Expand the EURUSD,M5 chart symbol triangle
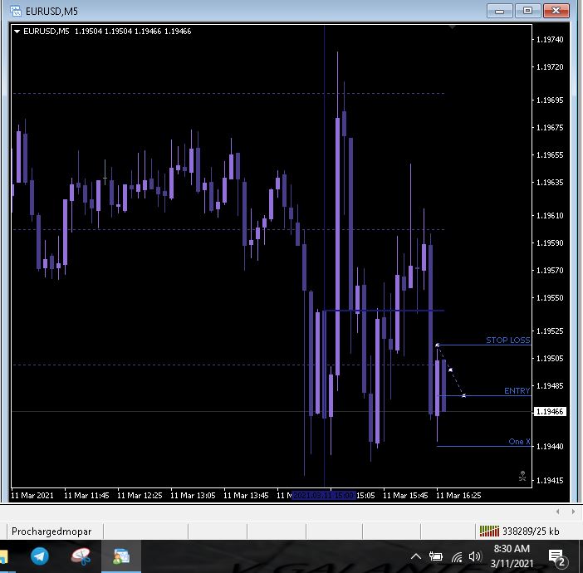583x573 pixels. coord(17,32)
